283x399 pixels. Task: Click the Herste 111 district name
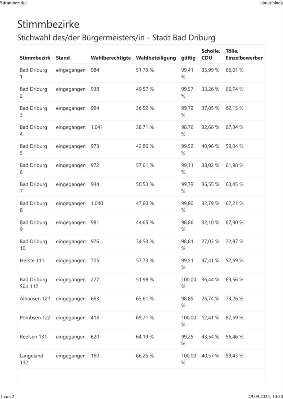pyautogui.click(x=33, y=261)
